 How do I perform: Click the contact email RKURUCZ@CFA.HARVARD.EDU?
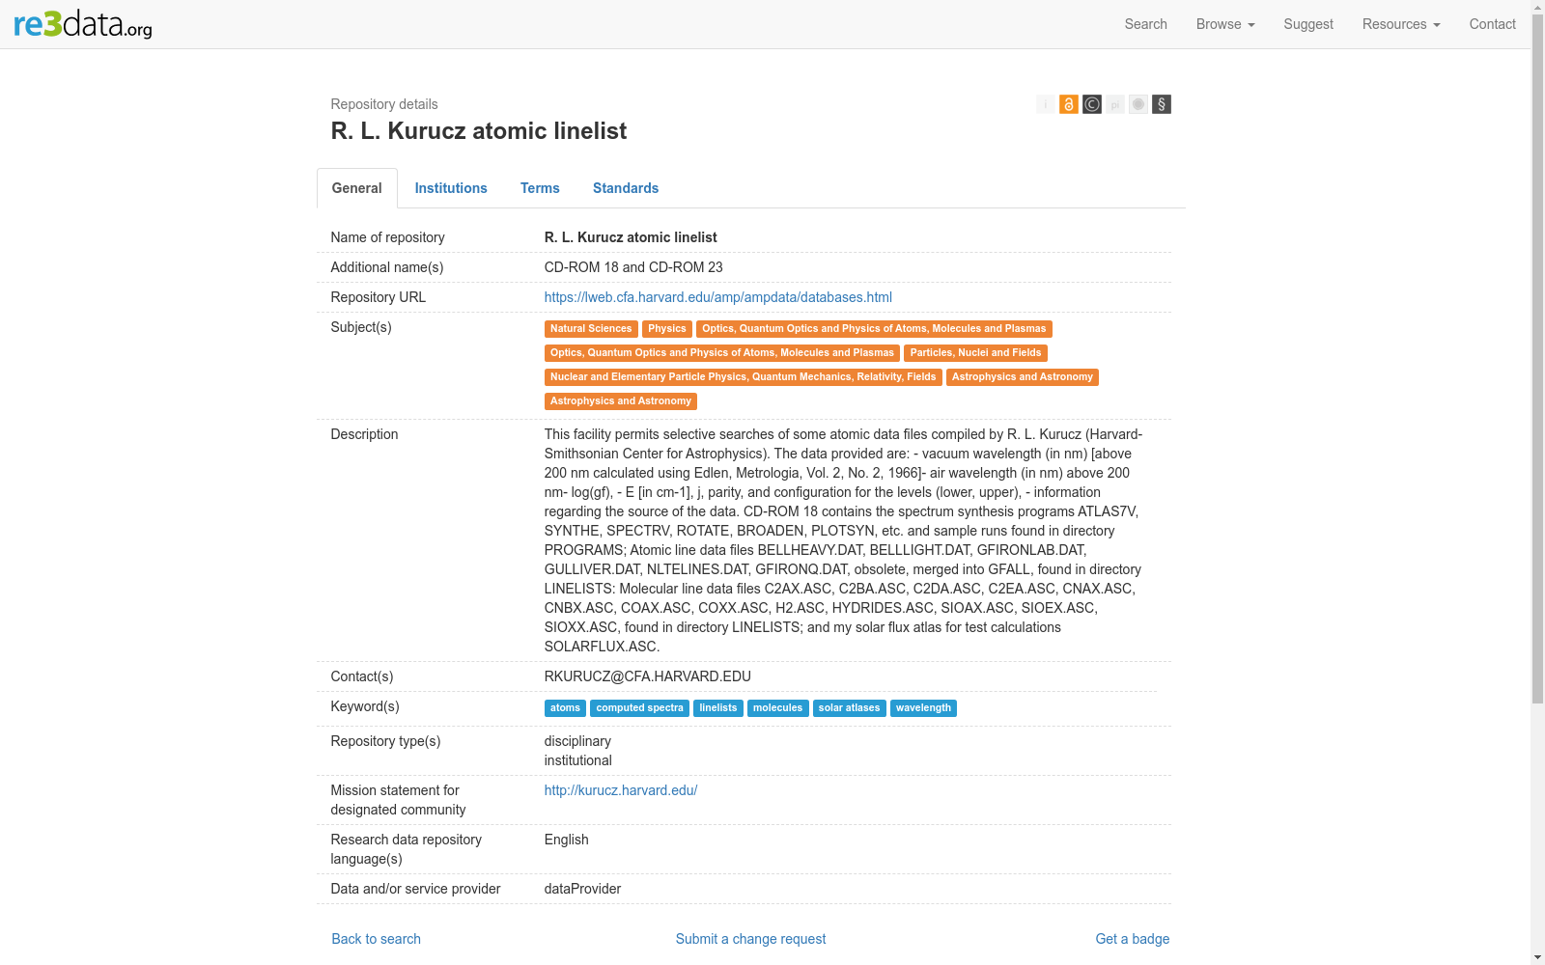pos(648,676)
